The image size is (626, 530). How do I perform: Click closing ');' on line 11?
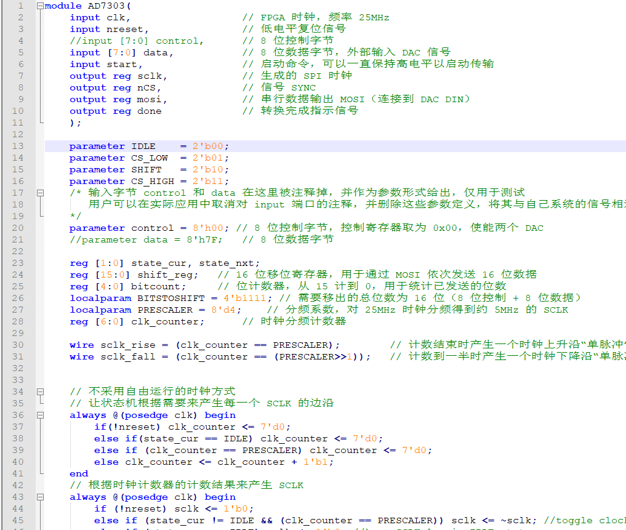point(76,123)
